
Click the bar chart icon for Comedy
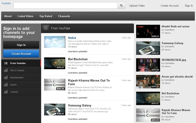[6, 92]
